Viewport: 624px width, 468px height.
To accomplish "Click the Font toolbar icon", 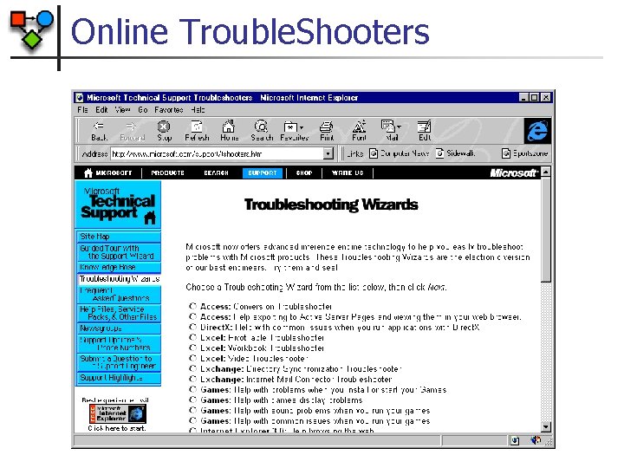I will [x=359, y=132].
